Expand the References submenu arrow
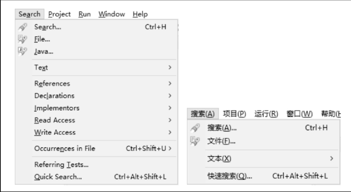This screenshot has width=351, height=192. [x=170, y=83]
